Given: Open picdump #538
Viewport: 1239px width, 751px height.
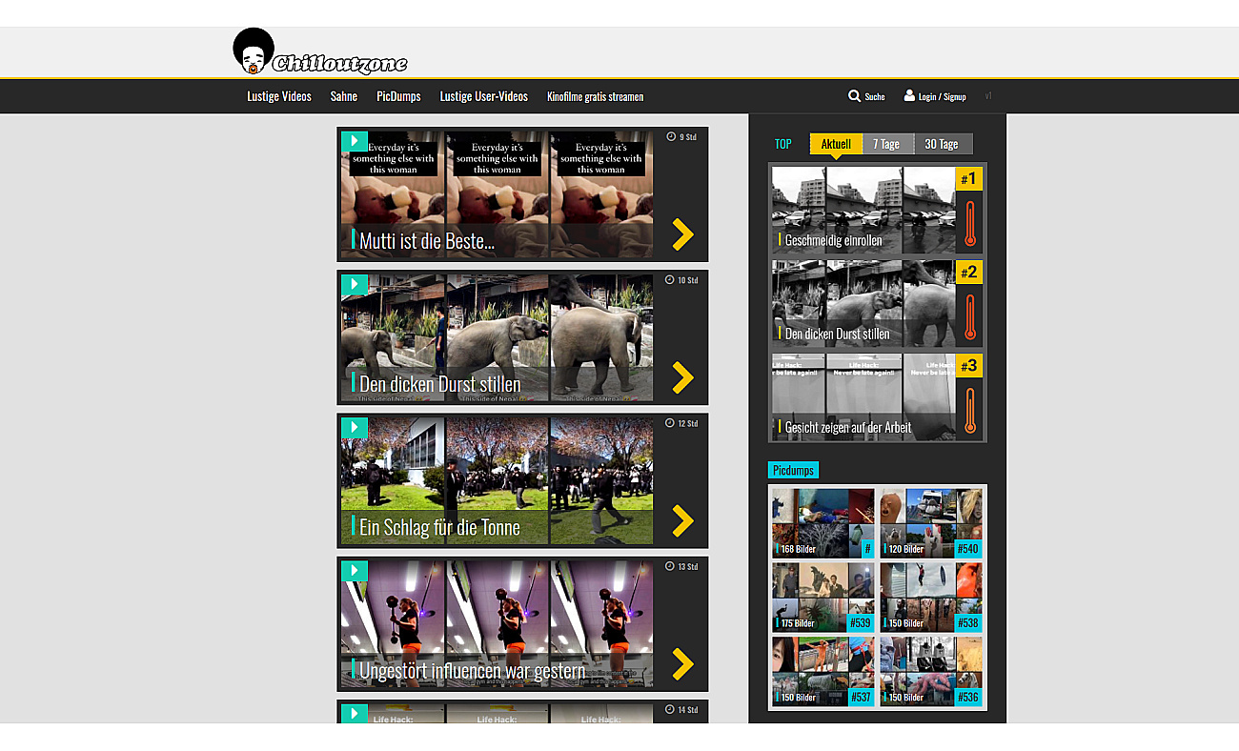Looking at the screenshot, I should pos(930,598).
